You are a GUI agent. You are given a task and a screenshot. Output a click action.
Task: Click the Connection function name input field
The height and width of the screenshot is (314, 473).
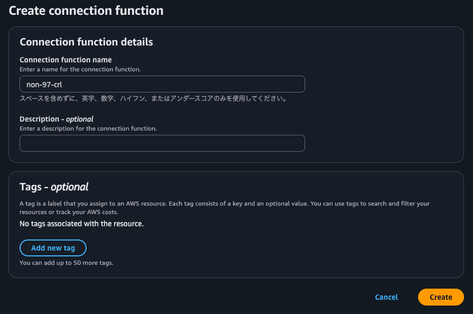coord(162,84)
